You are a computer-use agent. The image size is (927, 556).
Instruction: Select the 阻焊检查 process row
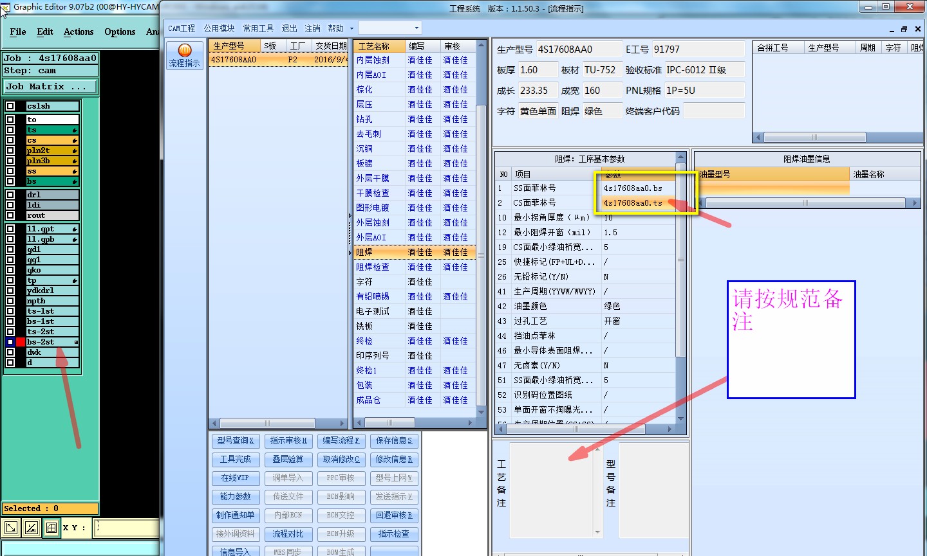pyautogui.click(x=415, y=267)
